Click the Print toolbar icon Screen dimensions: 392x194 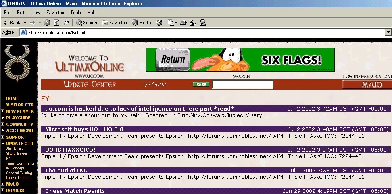click(x=183, y=23)
